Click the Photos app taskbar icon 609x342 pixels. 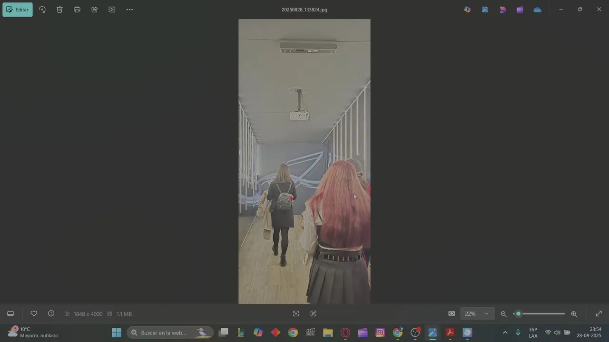pos(432,332)
